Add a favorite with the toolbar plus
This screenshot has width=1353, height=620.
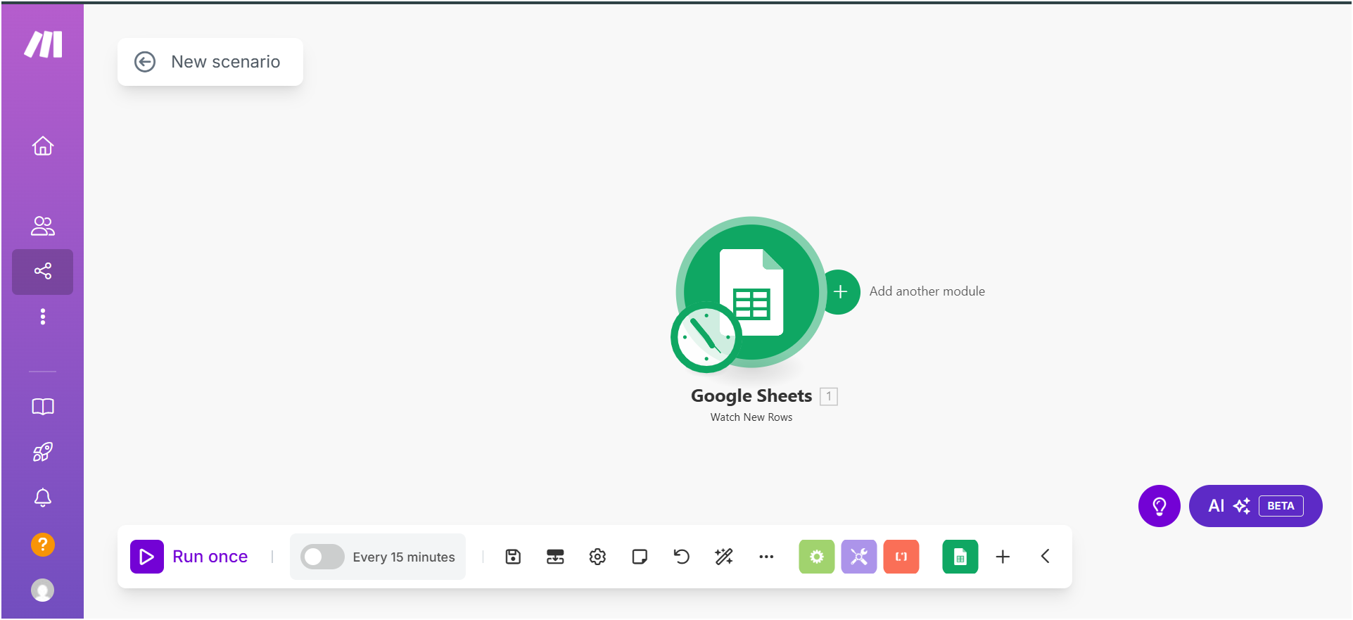1003,557
